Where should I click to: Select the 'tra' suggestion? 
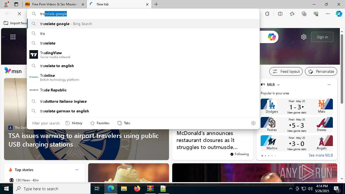pyautogui.click(x=143, y=33)
